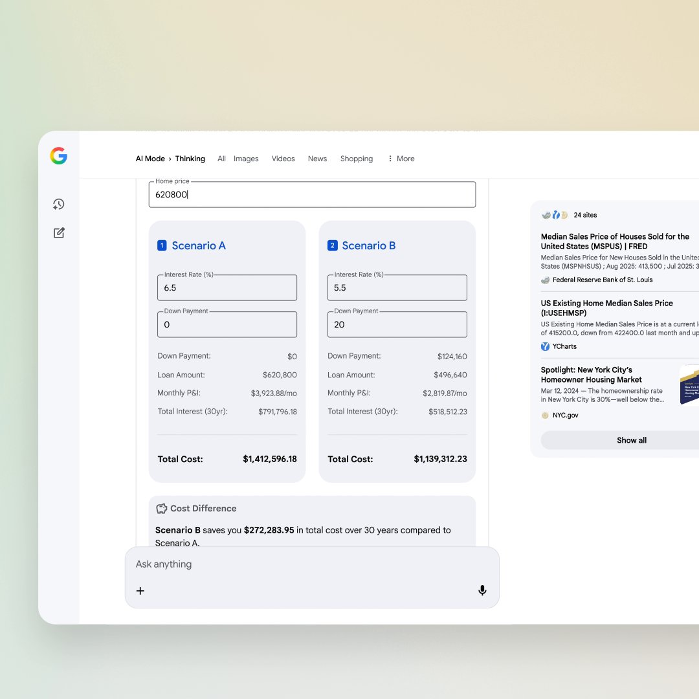The height and width of the screenshot is (699, 699).
Task: Click the Scenario A heading
Action: 199,246
